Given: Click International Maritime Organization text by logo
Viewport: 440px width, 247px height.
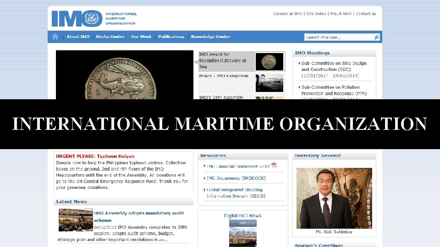Looking at the screenshot, I should coord(121,18).
